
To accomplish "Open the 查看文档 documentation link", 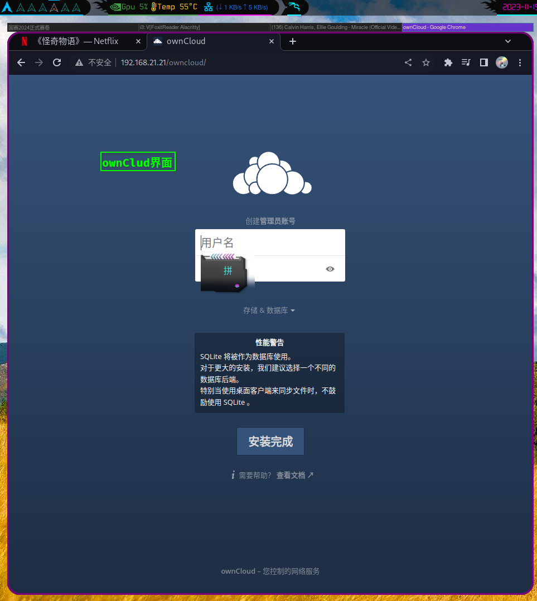I will click(x=291, y=475).
